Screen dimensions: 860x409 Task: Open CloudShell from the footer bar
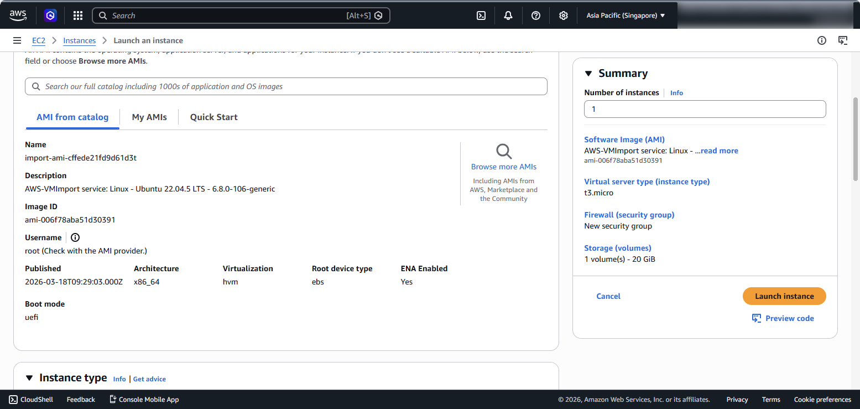point(31,400)
